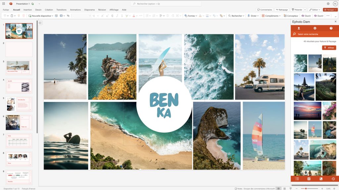Open the app launcher waffle icon
Viewport: 339px width, 190px height.
tap(3, 4)
